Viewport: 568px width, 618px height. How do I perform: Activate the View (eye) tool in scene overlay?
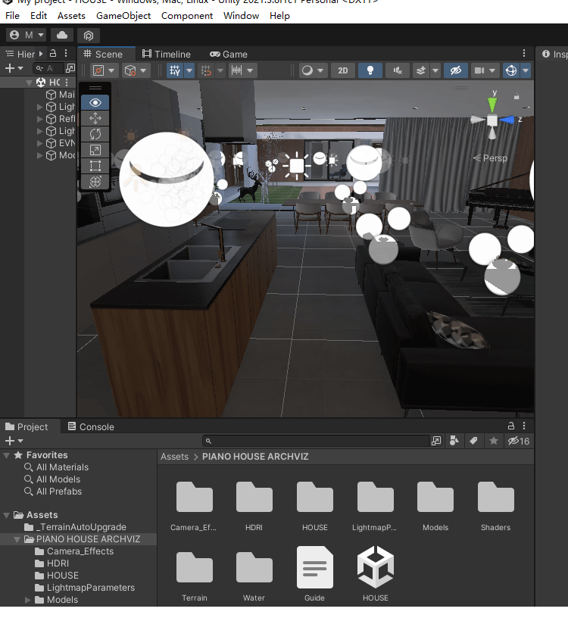95,102
